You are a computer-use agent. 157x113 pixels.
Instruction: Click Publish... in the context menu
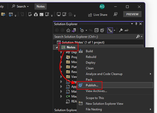(115, 85)
